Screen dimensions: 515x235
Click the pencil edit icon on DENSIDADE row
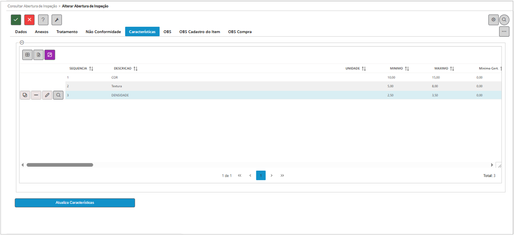(47, 96)
